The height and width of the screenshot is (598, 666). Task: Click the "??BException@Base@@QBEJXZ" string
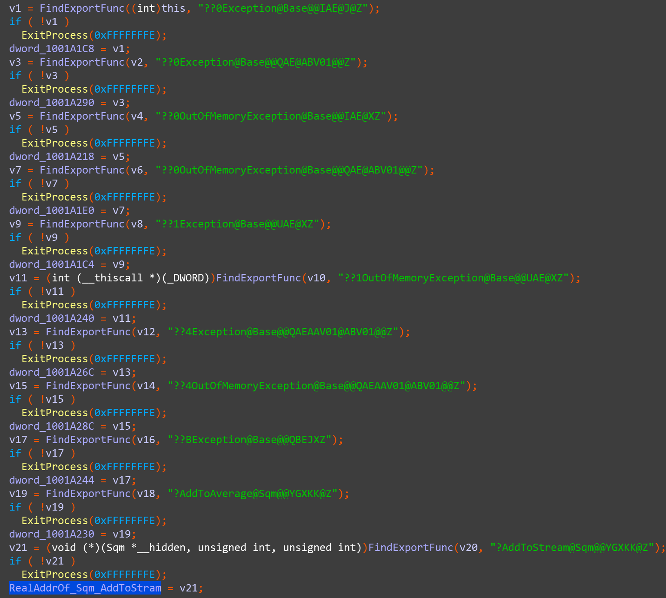click(x=249, y=440)
